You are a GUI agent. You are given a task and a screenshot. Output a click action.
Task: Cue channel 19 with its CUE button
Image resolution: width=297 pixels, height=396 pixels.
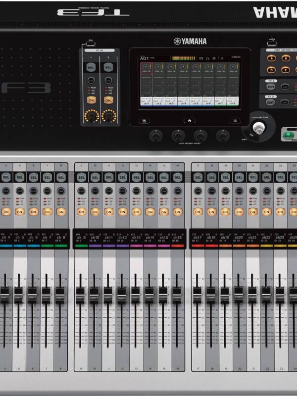coord(226,191)
